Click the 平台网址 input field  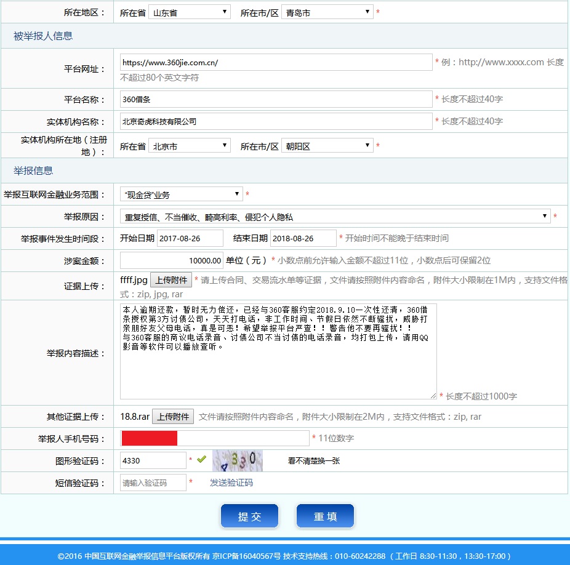coord(276,63)
